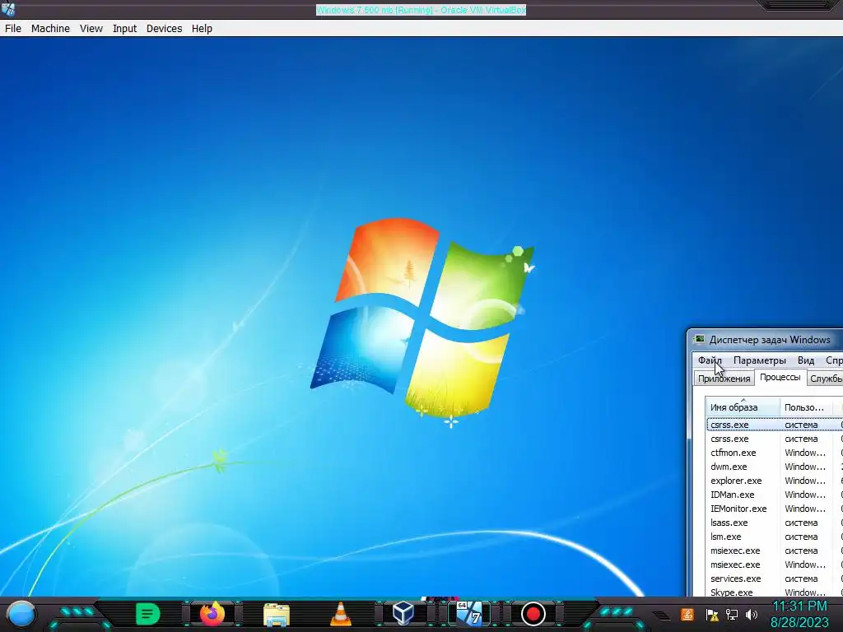This screenshot has width=843, height=632.
Task: Open the VirtualBox File menu
Action: coord(13,29)
